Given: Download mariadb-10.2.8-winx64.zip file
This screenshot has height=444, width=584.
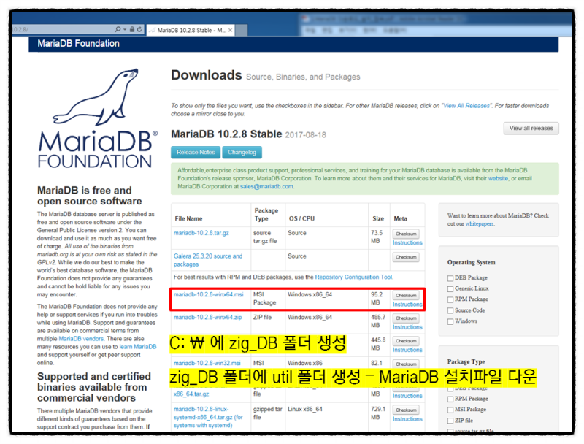Looking at the screenshot, I should click(x=207, y=318).
